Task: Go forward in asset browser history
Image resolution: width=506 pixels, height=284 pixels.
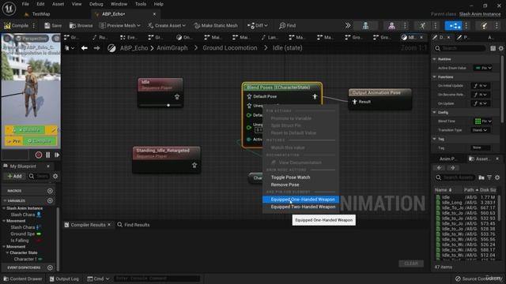Action: coord(452,168)
